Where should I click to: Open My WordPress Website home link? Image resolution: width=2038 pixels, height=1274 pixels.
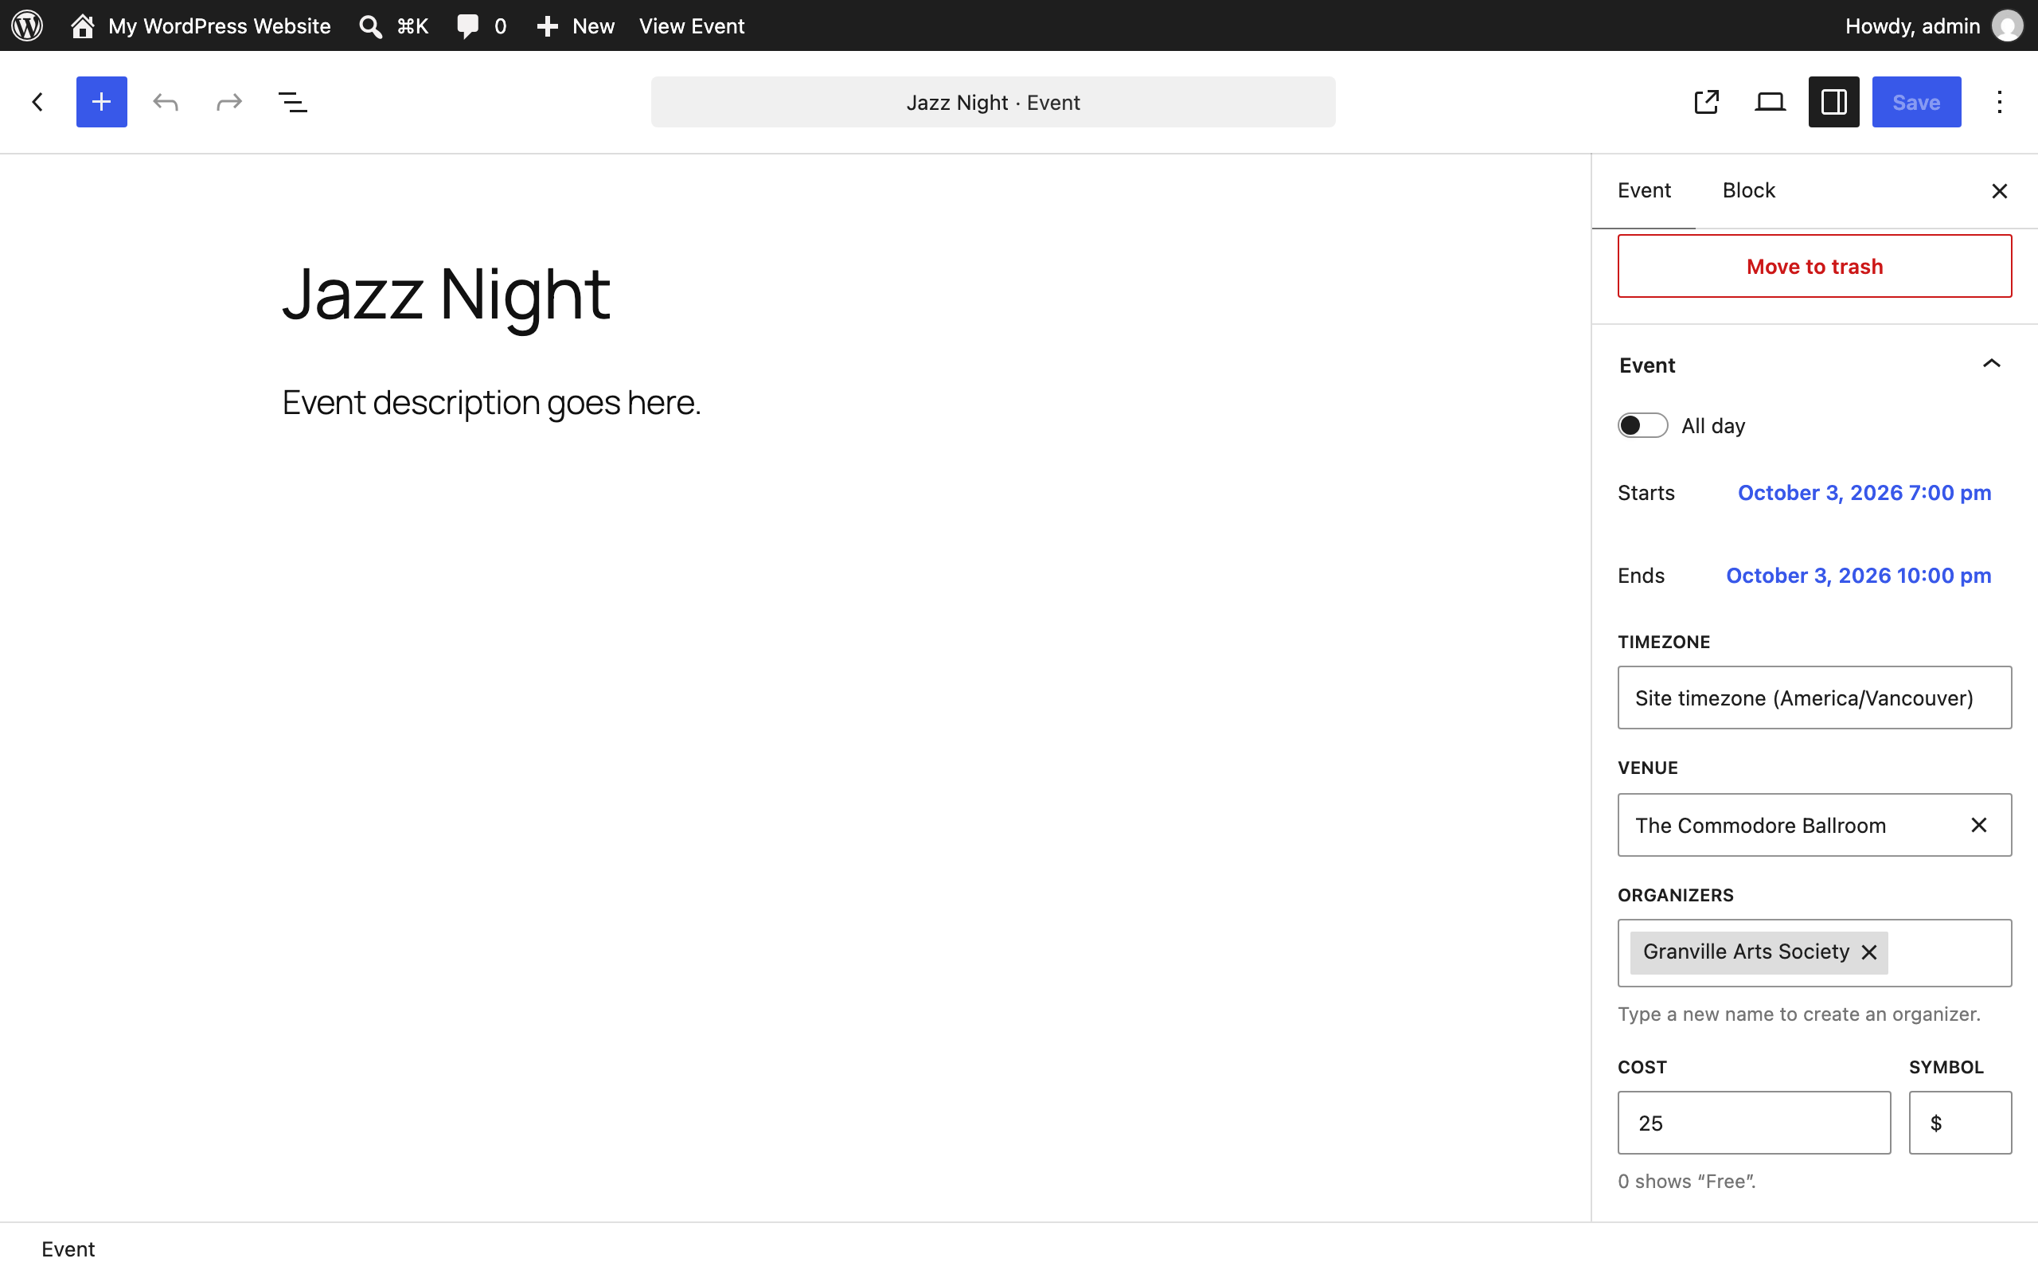tap(201, 25)
